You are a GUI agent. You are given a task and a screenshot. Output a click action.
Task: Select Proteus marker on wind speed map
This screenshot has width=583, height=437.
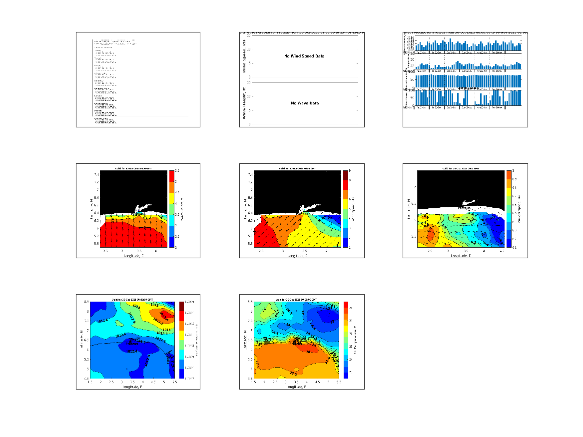301,214
